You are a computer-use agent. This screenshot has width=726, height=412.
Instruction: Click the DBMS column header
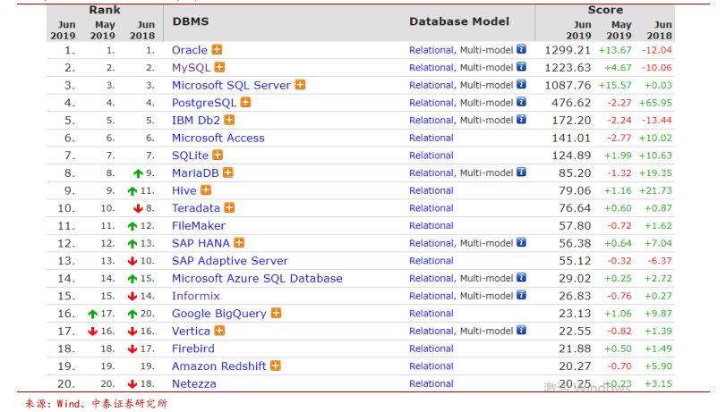pyautogui.click(x=191, y=21)
